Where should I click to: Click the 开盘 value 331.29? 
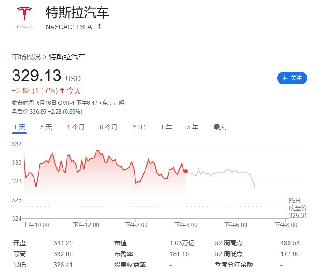(63, 243)
